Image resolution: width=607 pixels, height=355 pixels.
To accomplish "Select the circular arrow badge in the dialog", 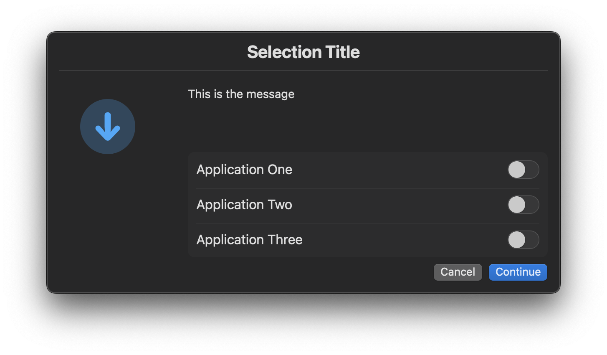I will click(107, 126).
